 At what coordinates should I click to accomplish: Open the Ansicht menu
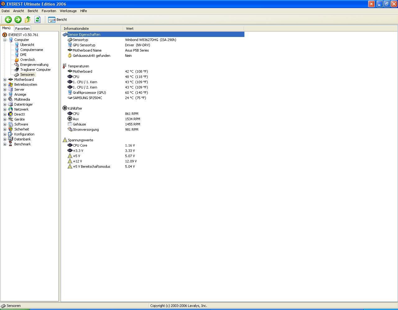(x=19, y=11)
